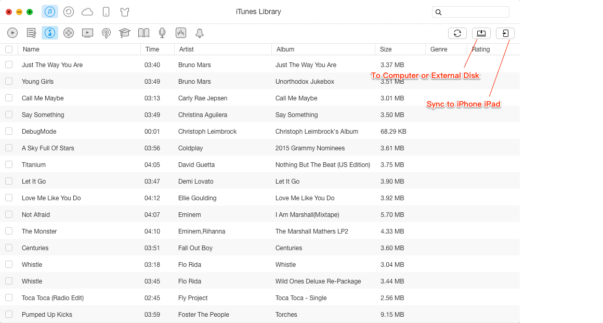
Task: Open the iCloud content cloud icon
Action: pos(87,12)
